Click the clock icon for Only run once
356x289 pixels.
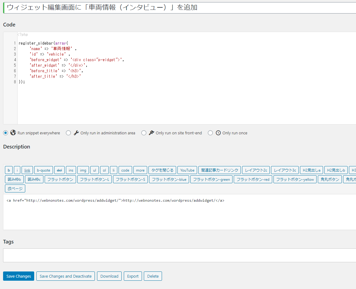pos(218,133)
